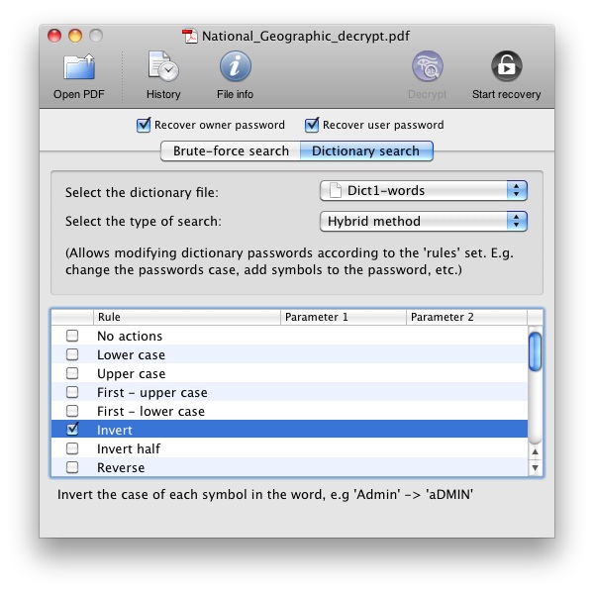Viewport: 594px width, 592px height.
Task: Click the PDF document icon in title bar
Action: point(190,37)
